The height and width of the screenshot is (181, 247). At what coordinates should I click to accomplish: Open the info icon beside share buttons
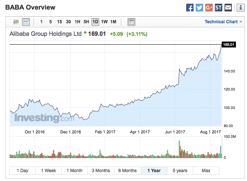click(239, 7)
